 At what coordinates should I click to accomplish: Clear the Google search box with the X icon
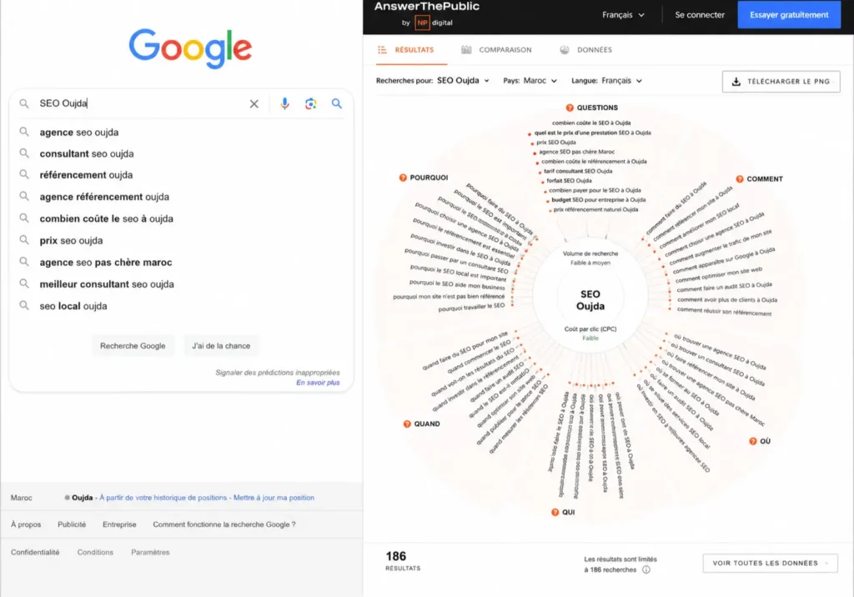tap(254, 103)
